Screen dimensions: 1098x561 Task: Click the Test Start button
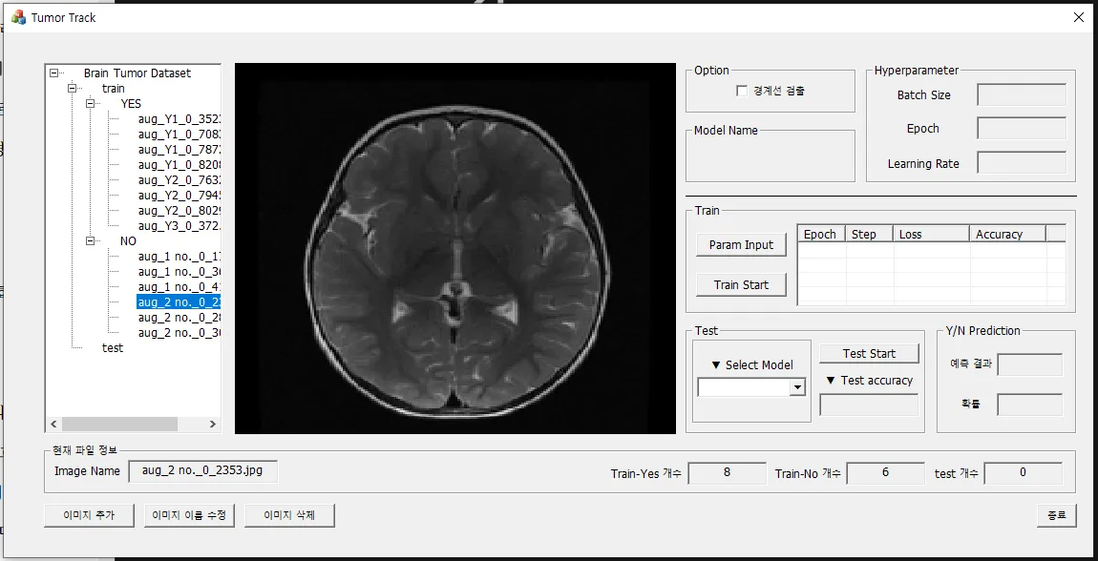tap(869, 353)
